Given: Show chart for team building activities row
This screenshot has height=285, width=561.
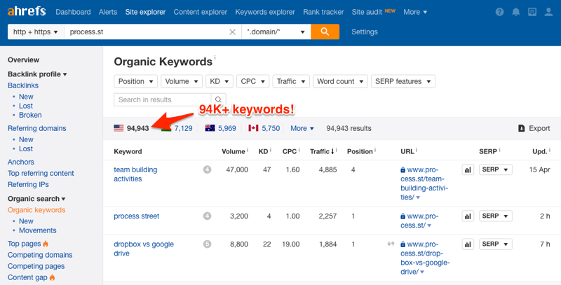Looking at the screenshot, I should (x=467, y=169).
